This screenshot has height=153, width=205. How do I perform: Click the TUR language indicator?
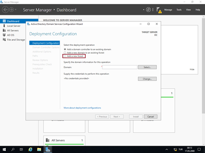(181, 149)
